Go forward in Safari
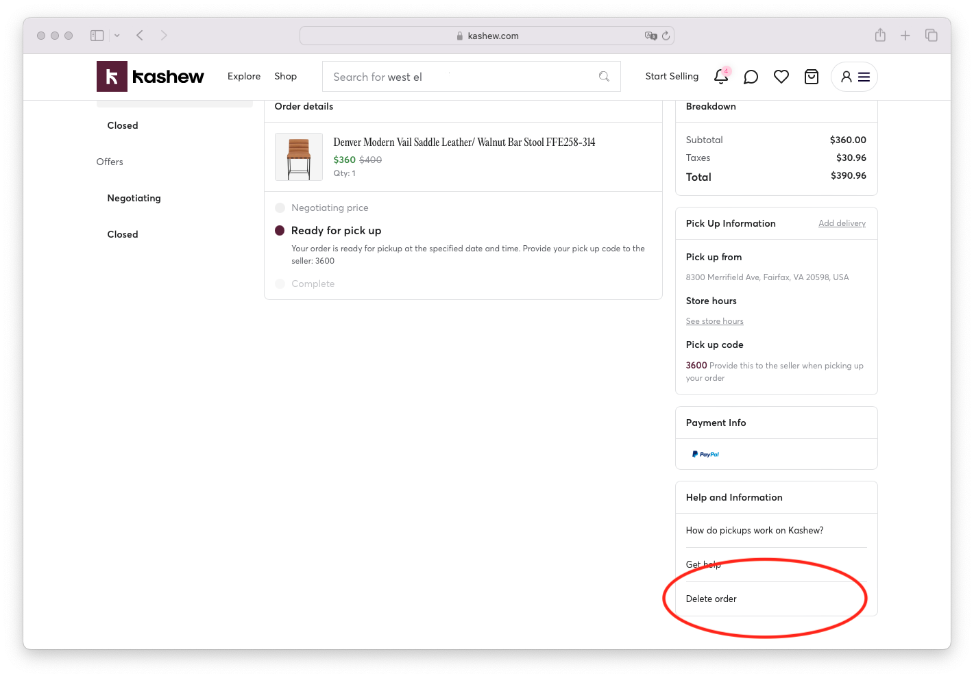Screen dimensions: 974x678 (164, 36)
